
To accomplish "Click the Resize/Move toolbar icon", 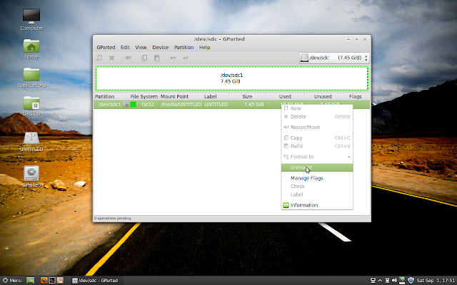I will (128, 58).
